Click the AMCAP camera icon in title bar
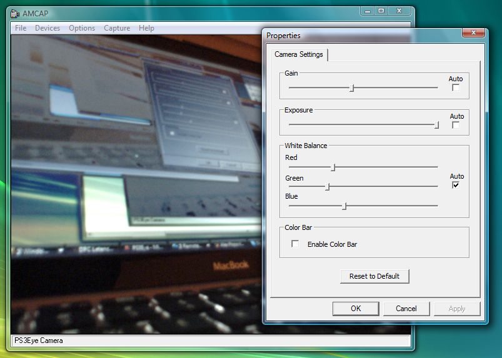 [x=16, y=14]
